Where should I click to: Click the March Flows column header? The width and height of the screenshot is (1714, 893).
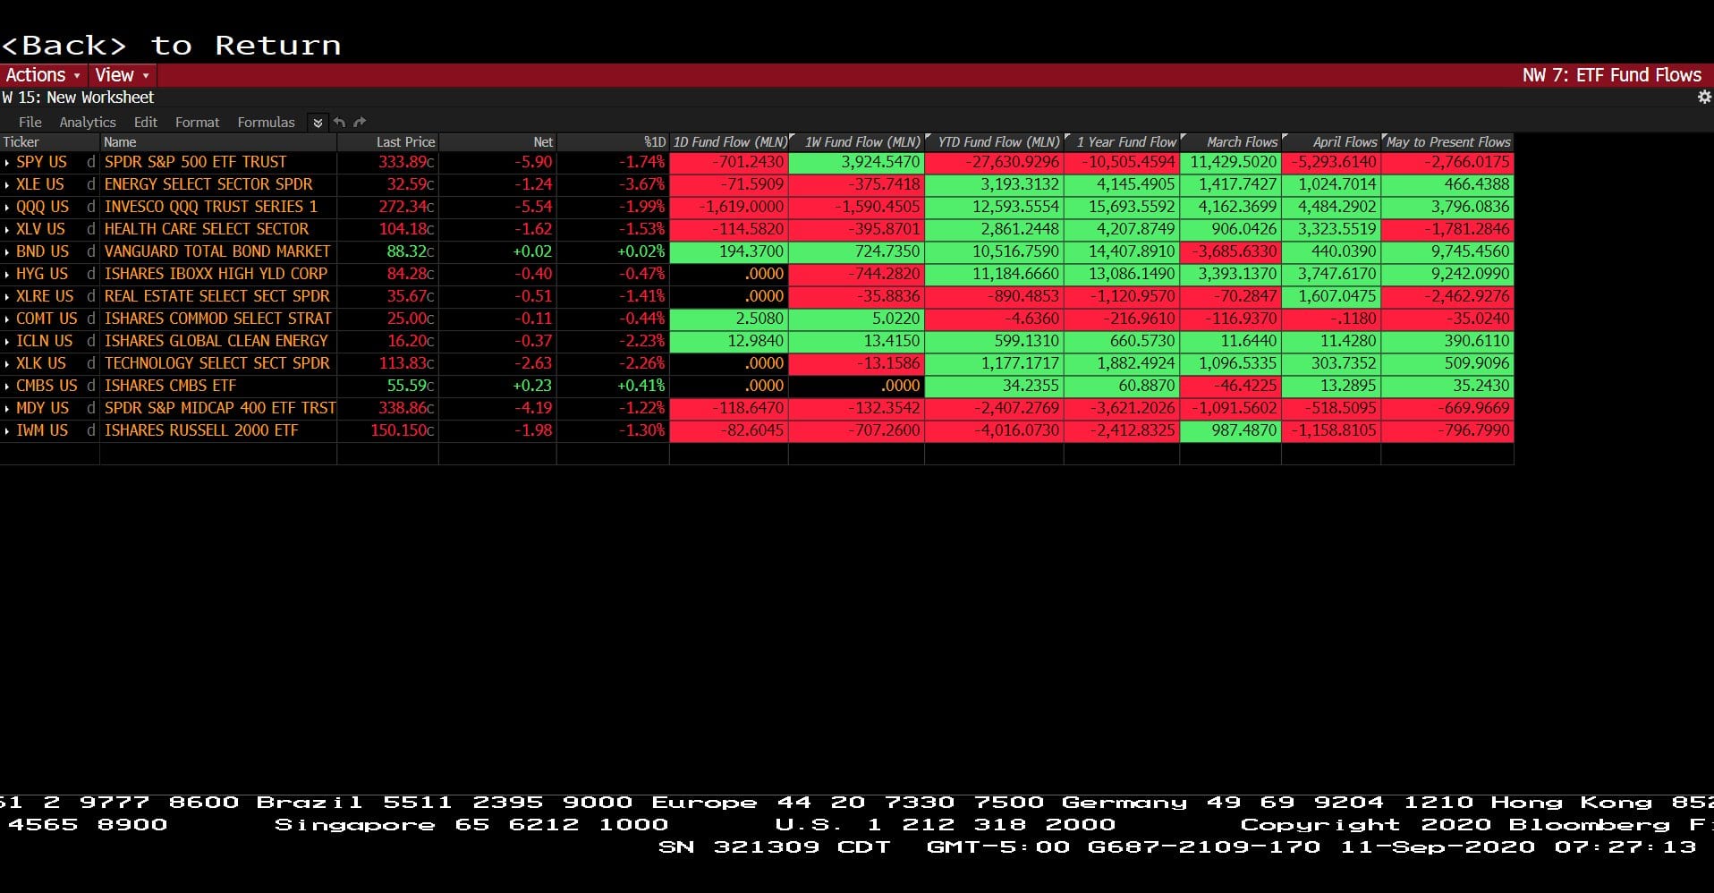1231,142
